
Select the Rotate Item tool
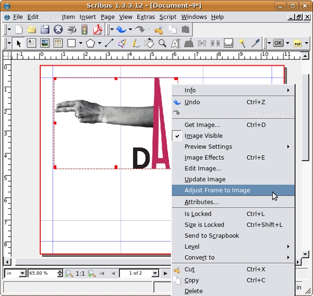(x=149, y=43)
